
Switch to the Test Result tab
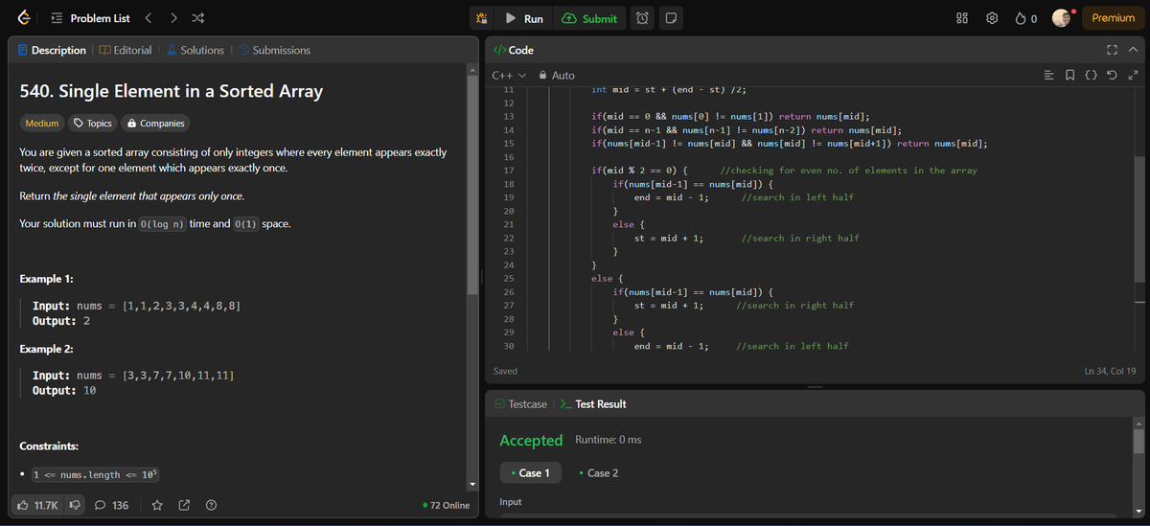click(592, 404)
